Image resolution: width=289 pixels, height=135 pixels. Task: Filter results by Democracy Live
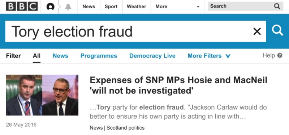pos(152,56)
